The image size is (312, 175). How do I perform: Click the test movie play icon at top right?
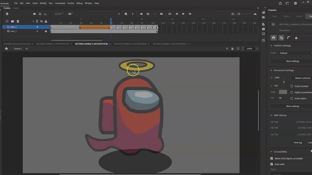tap(295, 3)
